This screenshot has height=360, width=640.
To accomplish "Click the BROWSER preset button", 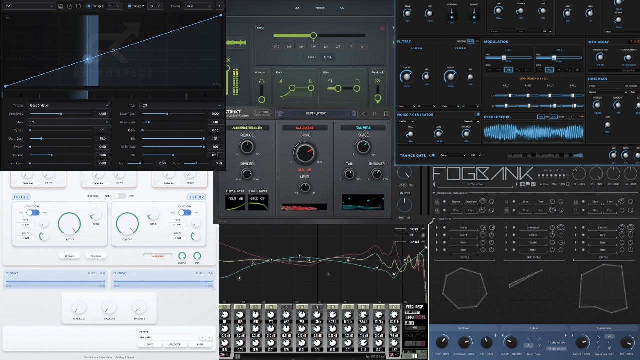I will [x=175, y=344].
